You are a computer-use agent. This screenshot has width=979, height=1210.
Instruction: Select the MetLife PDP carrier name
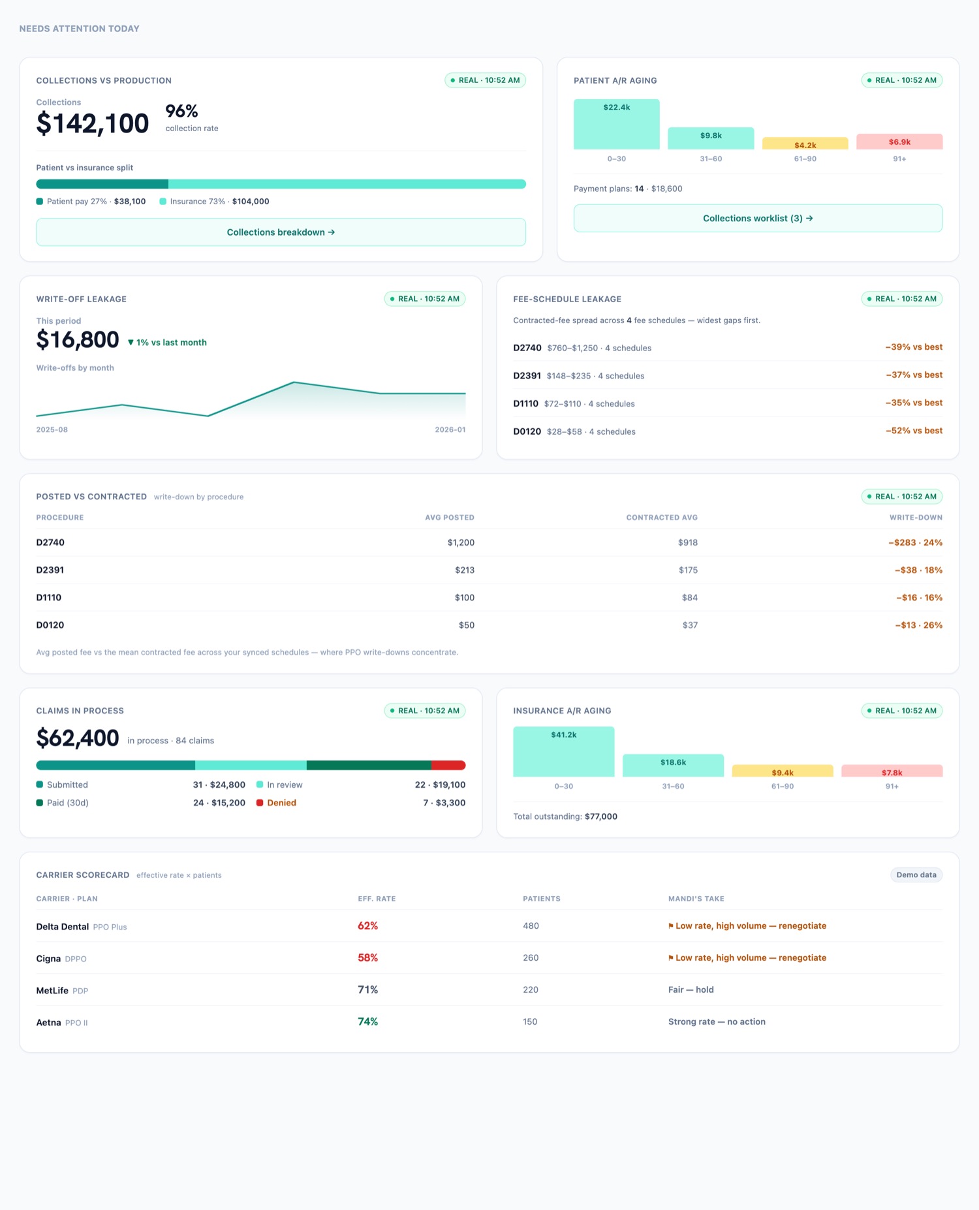point(62,991)
